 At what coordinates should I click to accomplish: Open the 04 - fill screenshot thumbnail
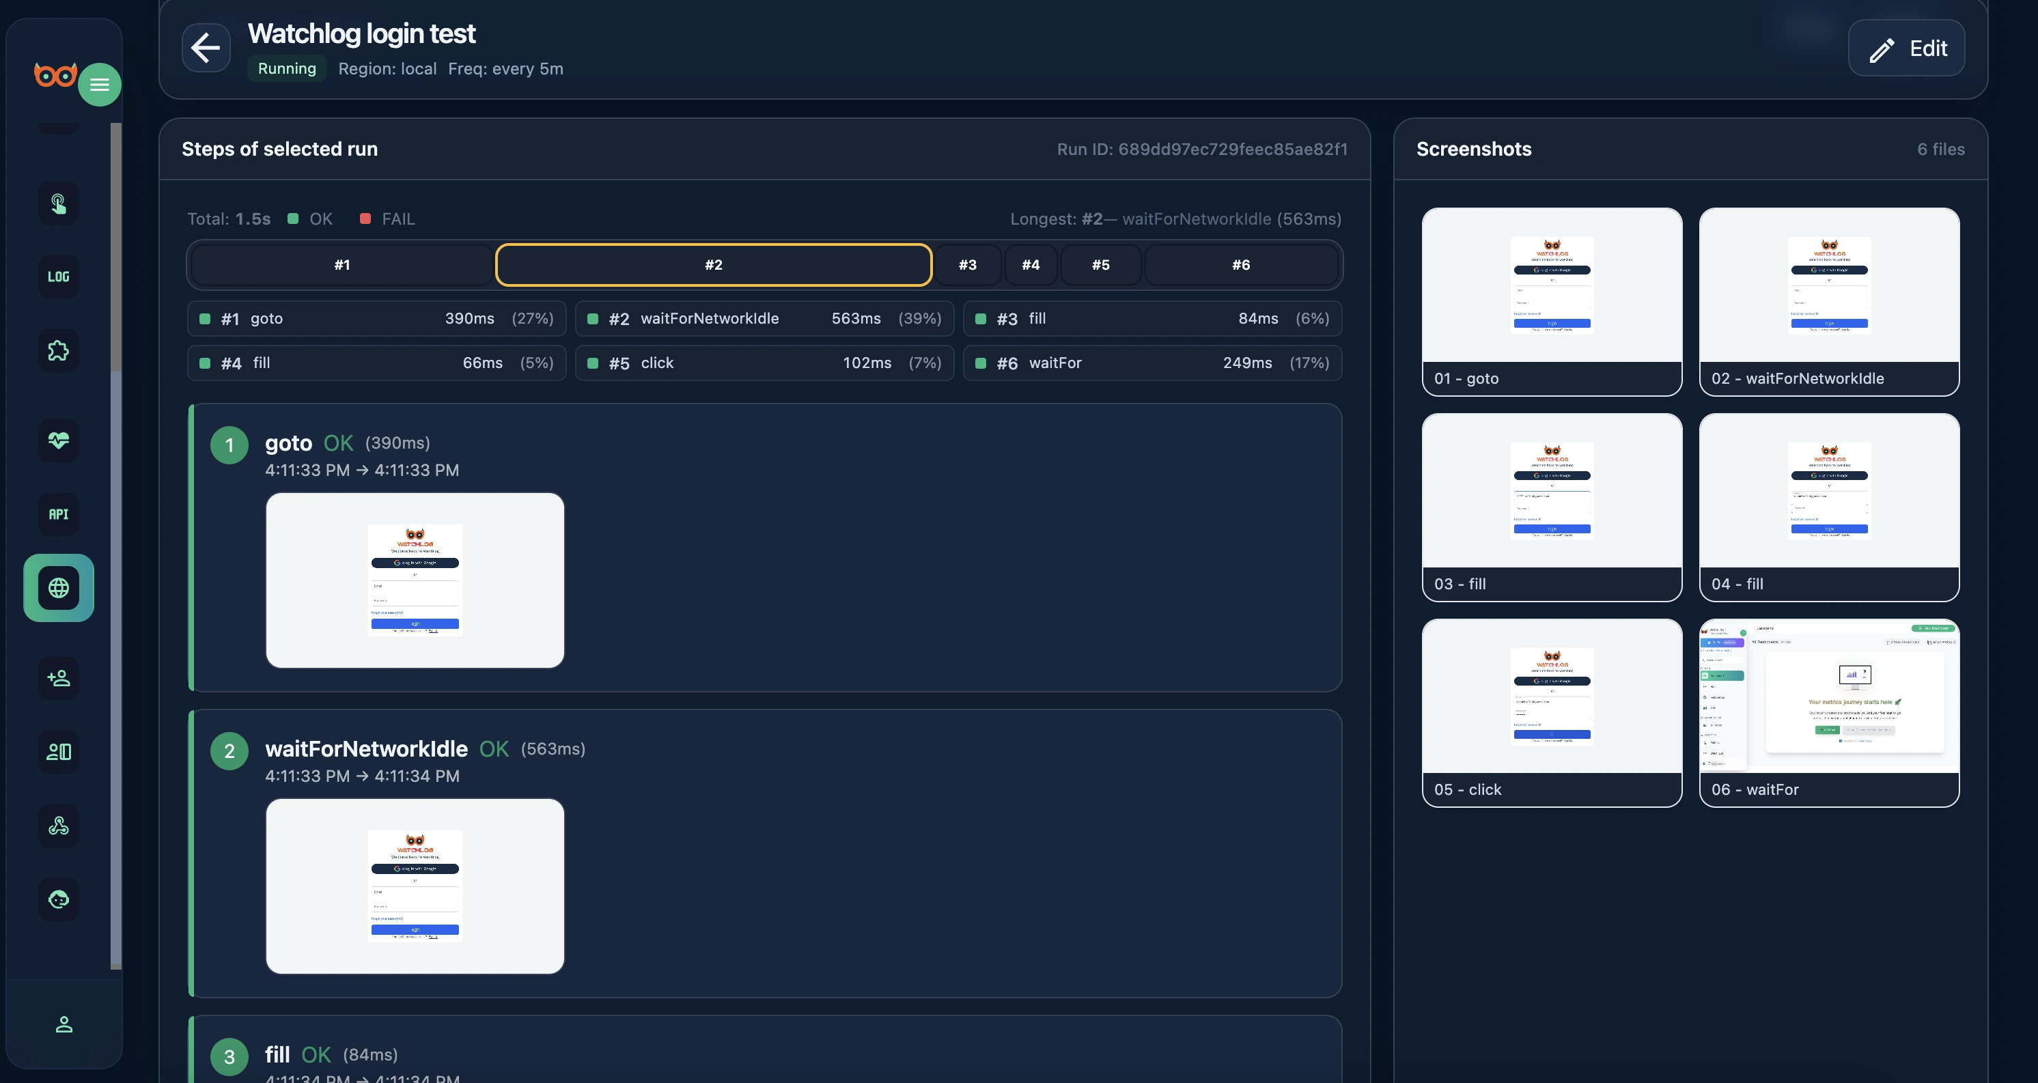[x=1829, y=507]
